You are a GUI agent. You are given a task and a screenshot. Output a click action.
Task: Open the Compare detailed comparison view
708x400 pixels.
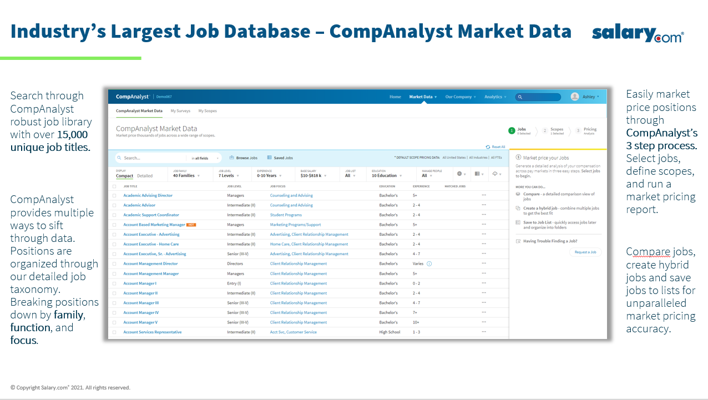[517, 194]
